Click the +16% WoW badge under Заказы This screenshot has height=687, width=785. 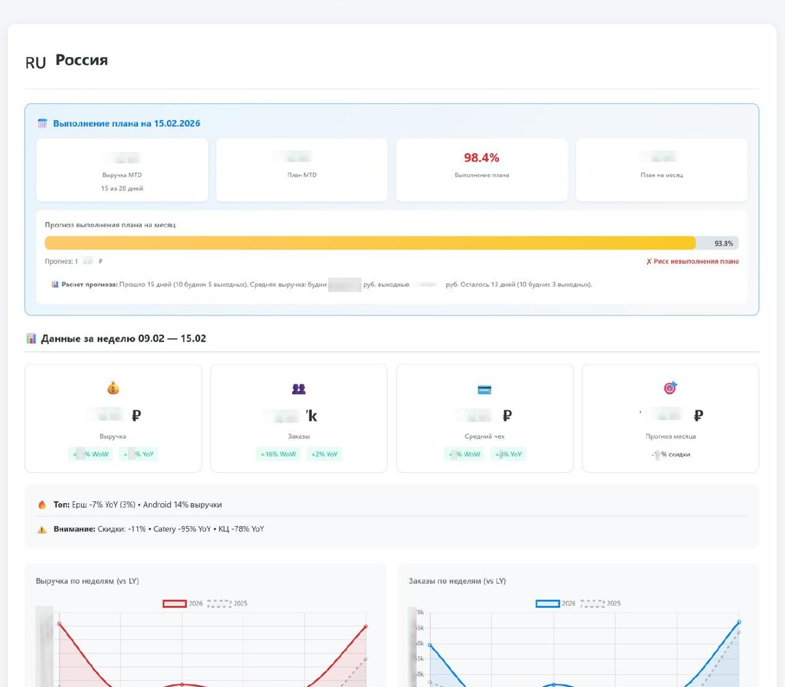(279, 454)
